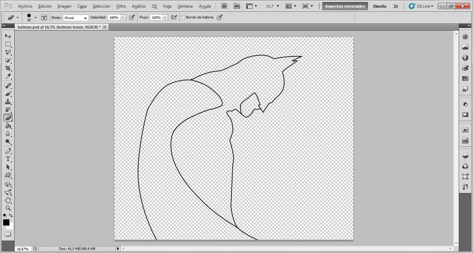Image resolution: width=473 pixels, height=253 pixels.
Task: Toggle the Brush panel button
Action: (44, 17)
